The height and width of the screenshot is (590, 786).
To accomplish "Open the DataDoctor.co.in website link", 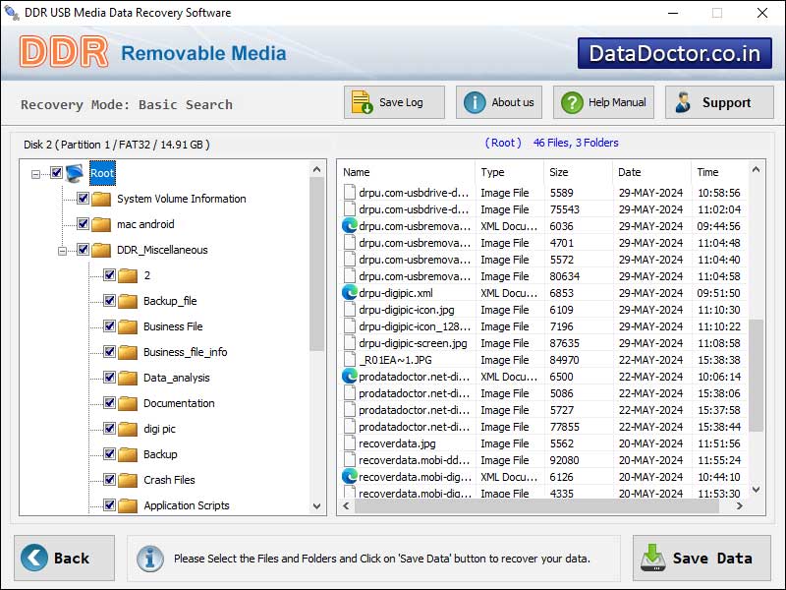I will pyautogui.click(x=674, y=53).
